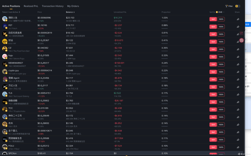Click the Unrealized PnL column header
The height and width of the screenshot is (156, 251).
[120, 12]
